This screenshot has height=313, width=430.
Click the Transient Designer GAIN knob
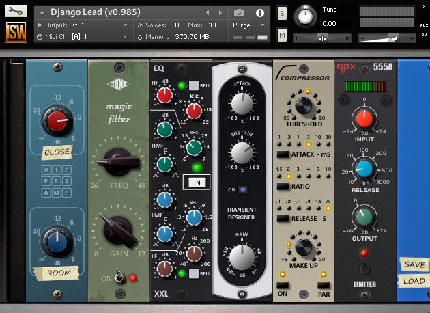click(x=242, y=257)
